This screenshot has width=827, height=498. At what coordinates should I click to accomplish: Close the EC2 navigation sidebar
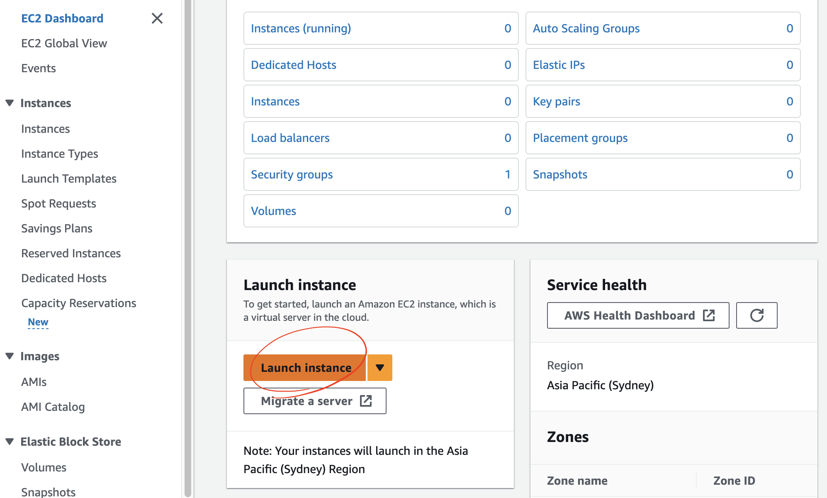point(157,18)
